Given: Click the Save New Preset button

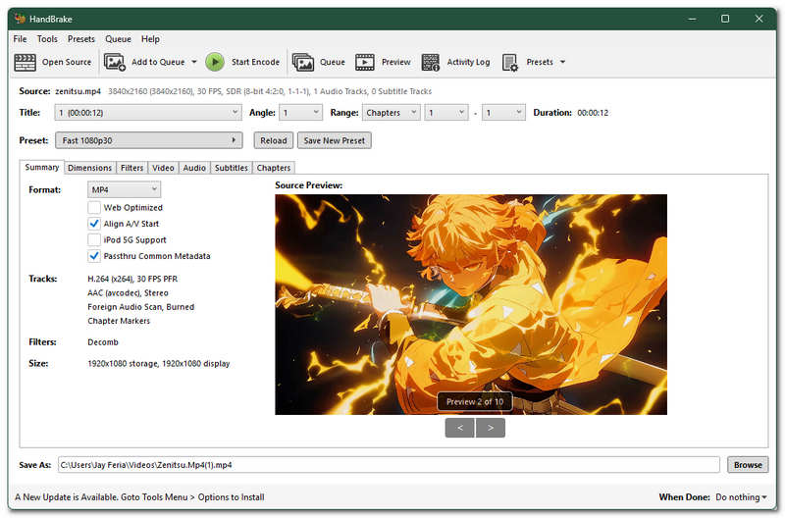Looking at the screenshot, I should [x=335, y=140].
